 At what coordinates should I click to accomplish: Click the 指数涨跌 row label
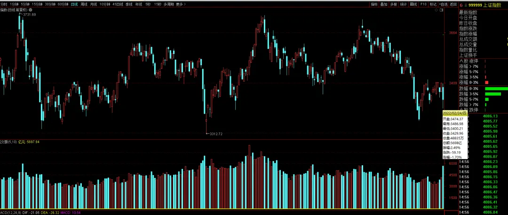468,29
